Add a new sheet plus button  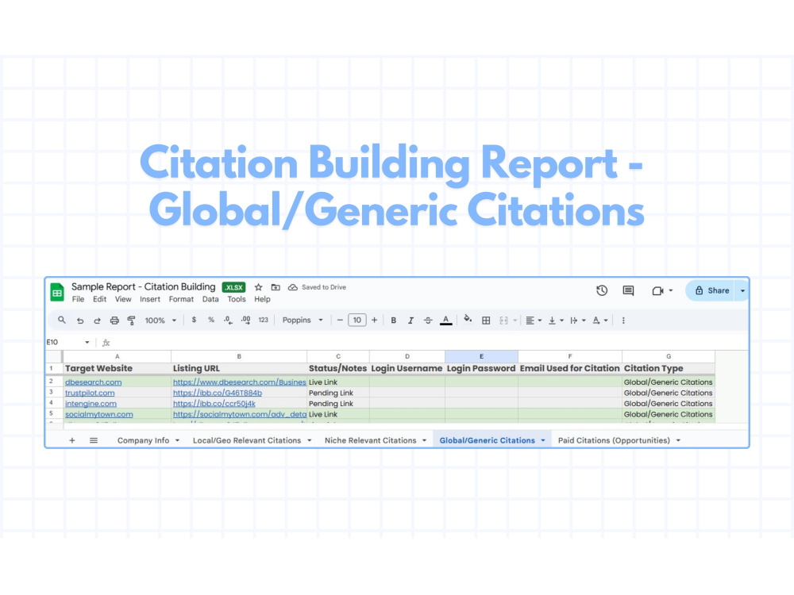tap(72, 440)
